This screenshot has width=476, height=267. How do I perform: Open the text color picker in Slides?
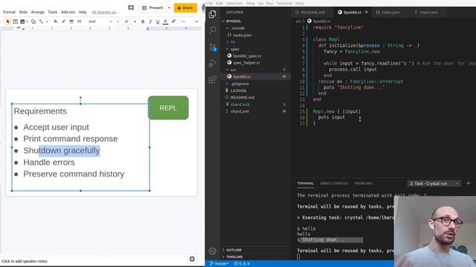click(165, 22)
